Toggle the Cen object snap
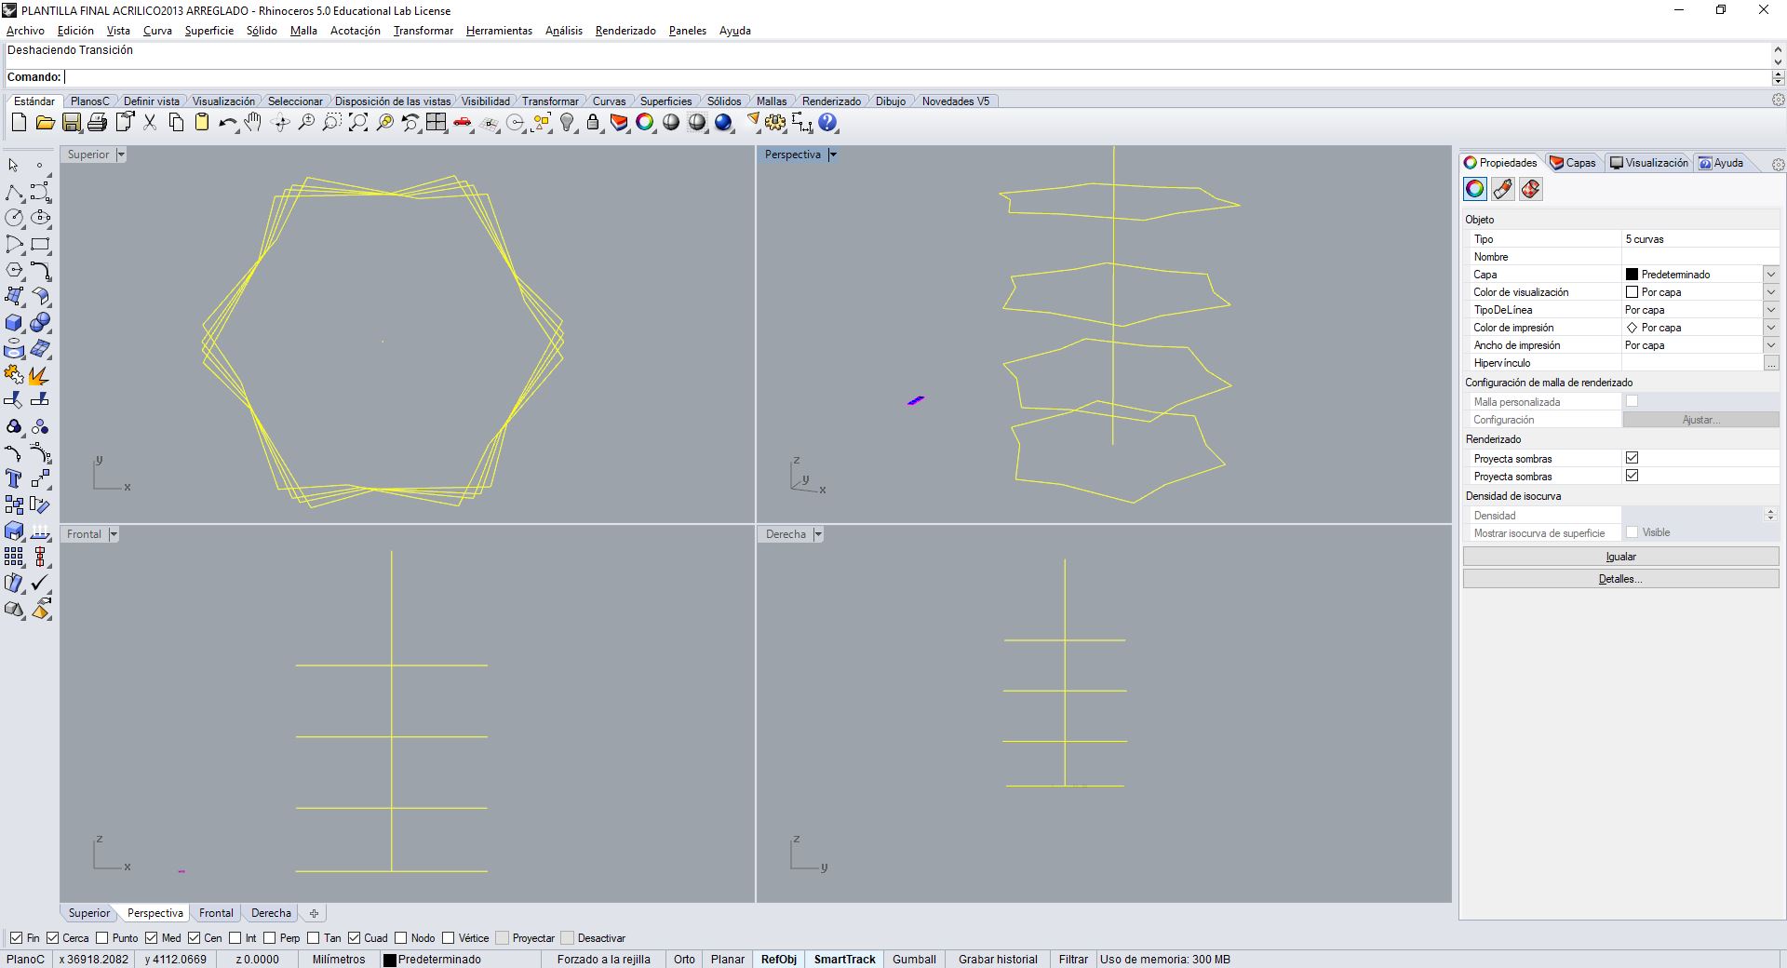 pos(194,938)
